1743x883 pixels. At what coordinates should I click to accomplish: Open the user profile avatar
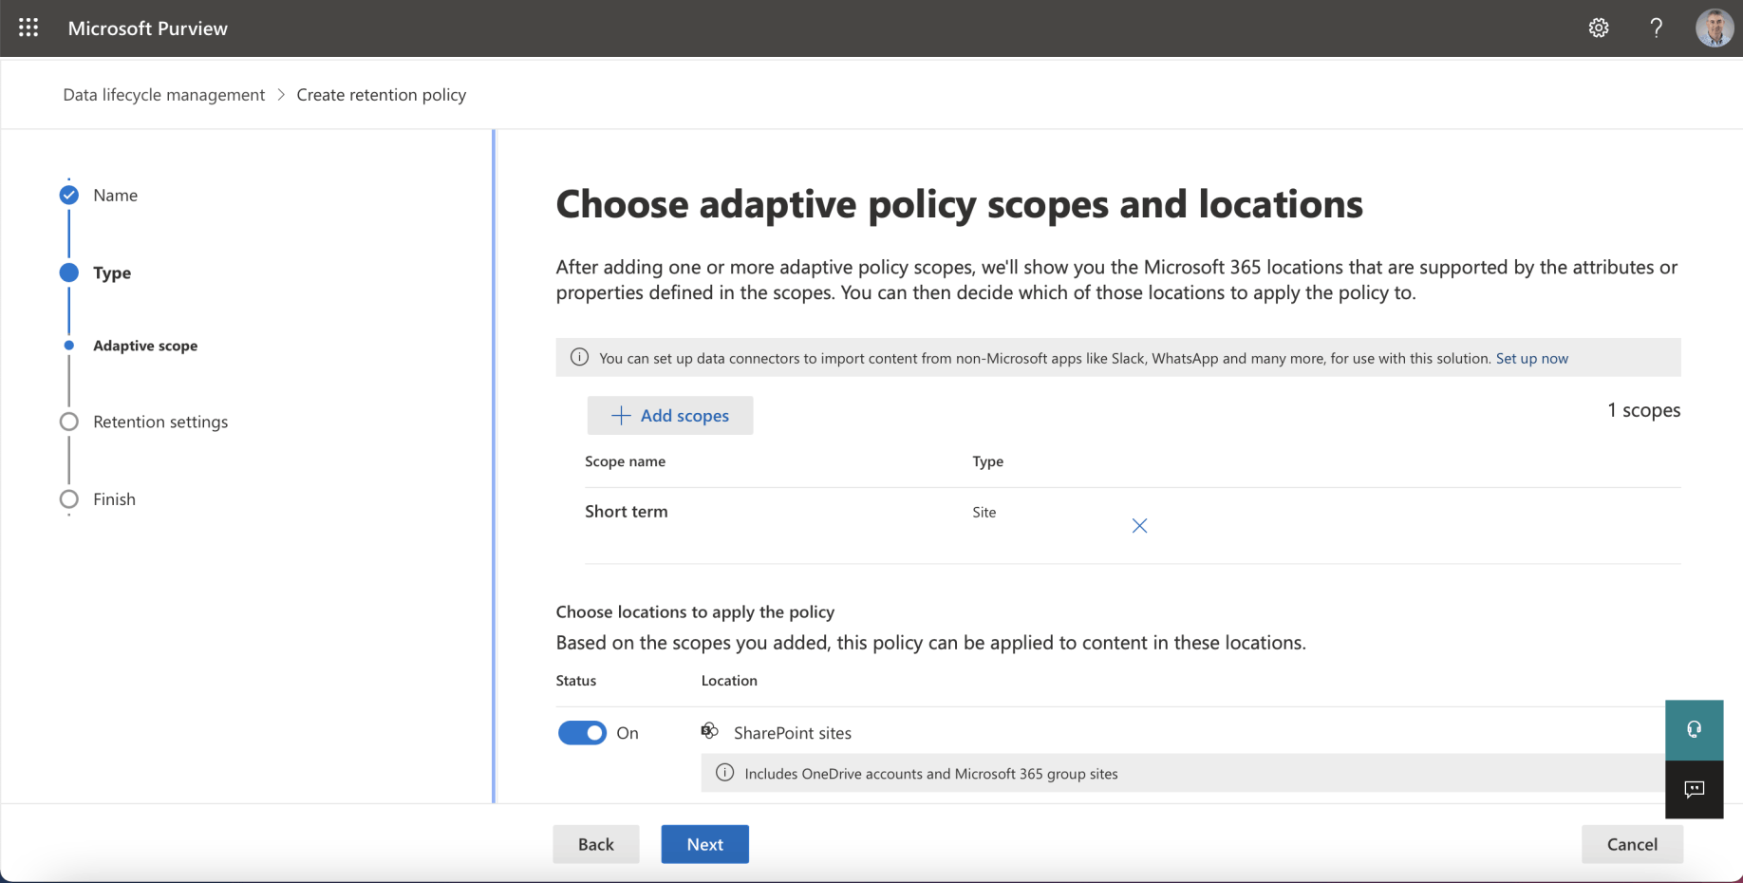pos(1714,28)
